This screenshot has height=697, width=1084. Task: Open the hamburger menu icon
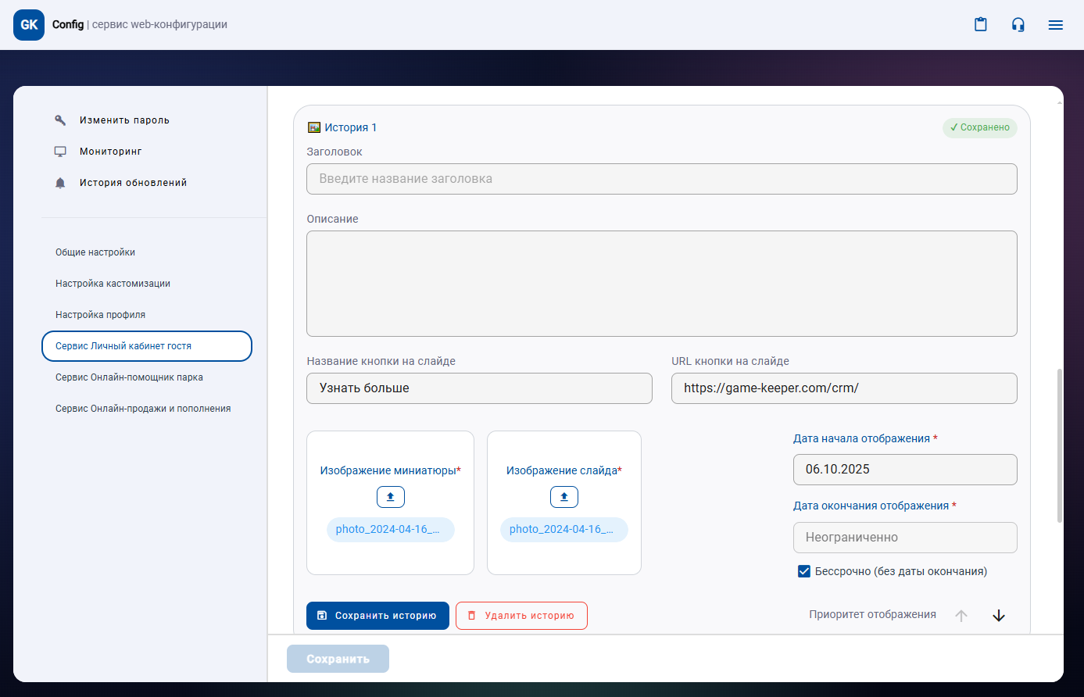(x=1055, y=25)
